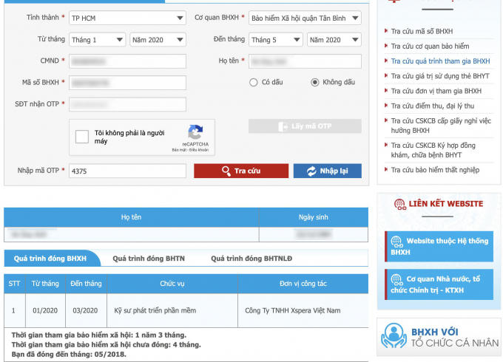Open the Đến tháng year dropdown
This screenshot has width=503, height=362.
334,40
